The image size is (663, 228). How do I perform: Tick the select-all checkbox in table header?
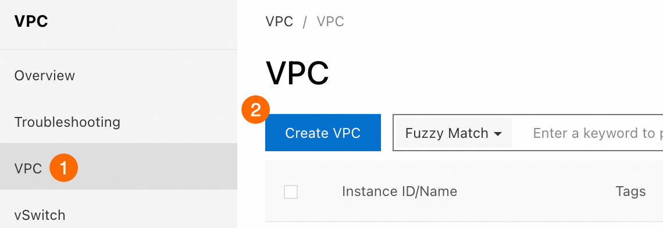click(291, 191)
